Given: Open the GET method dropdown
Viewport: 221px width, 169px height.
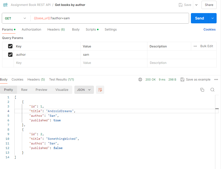Looking at the screenshot, I should click(15, 18).
